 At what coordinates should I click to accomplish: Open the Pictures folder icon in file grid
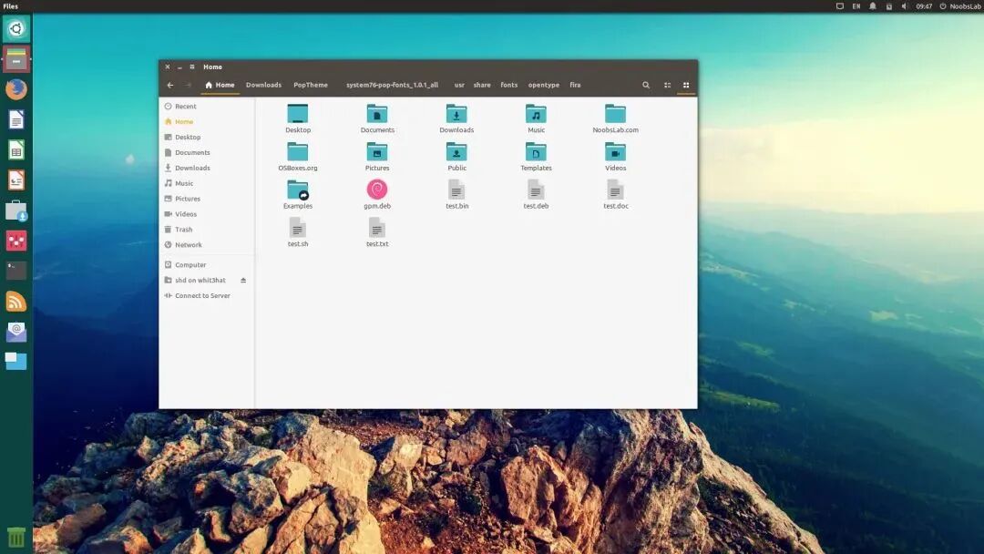[377, 151]
